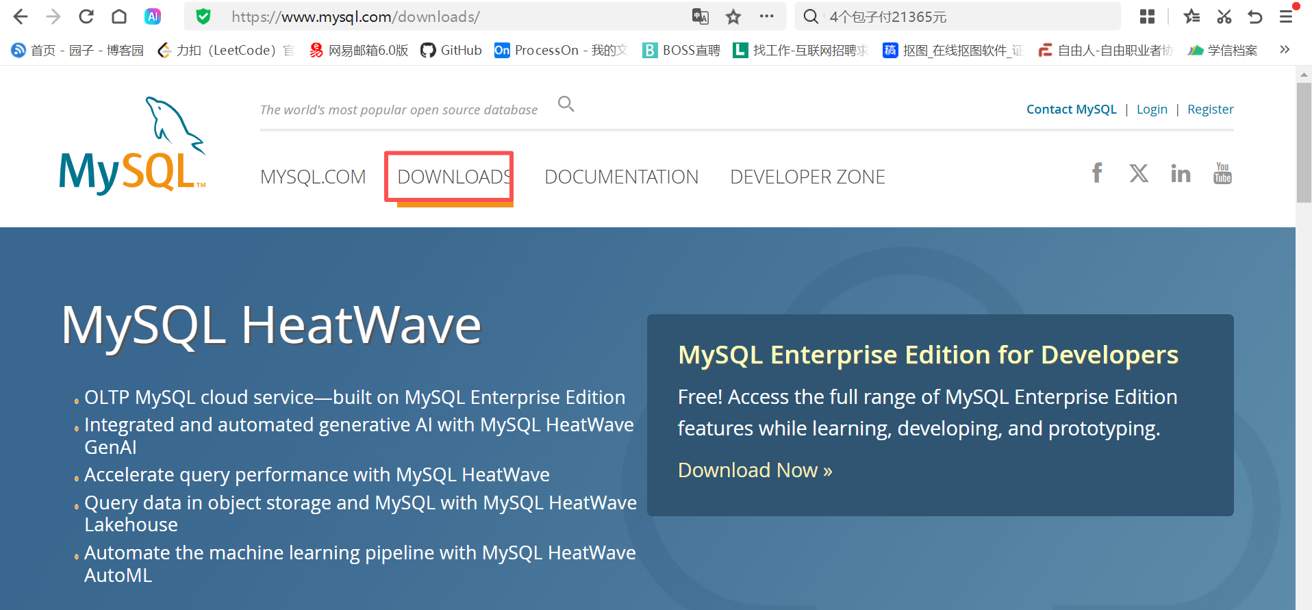This screenshot has height=610, width=1312.
Task: Click the Automate the machine learning pipeline bullet
Action: [x=360, y=563]
